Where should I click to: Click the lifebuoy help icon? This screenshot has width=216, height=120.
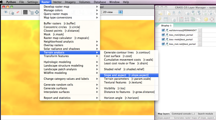(x=212, y=19)
